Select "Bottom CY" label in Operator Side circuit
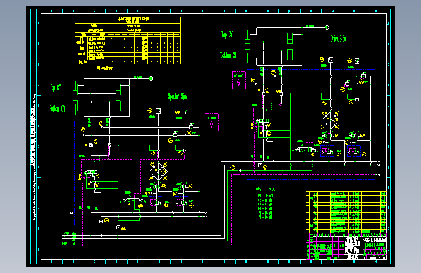The height and width of the screenshot is (273, 421). coord(57,108)
